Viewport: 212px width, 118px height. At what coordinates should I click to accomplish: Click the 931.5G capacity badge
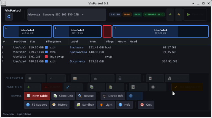pos(115,15)
